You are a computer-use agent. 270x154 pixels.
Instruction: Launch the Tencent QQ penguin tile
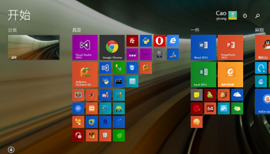(262, 48)
